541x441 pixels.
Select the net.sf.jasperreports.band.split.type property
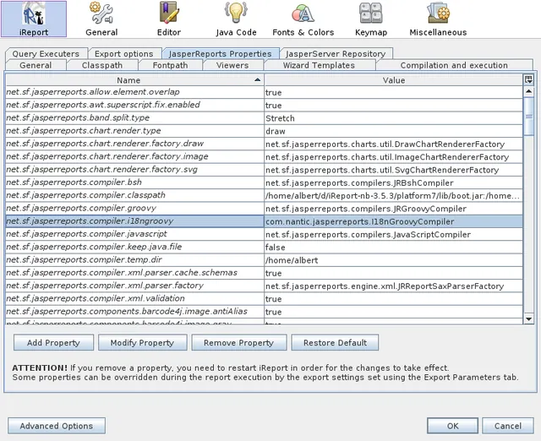pos(135,118)
